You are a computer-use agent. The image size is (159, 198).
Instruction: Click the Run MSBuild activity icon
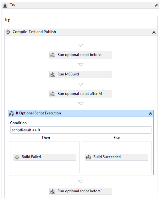tap(53, 74)
